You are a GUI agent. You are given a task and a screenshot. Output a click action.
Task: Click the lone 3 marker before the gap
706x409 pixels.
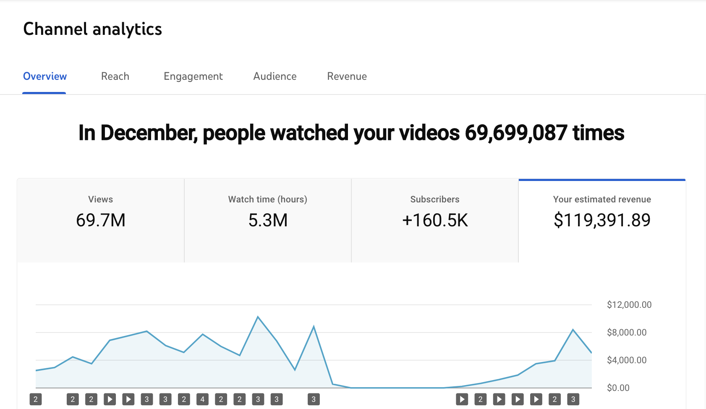pyautogui.click(x=314, y=399)
